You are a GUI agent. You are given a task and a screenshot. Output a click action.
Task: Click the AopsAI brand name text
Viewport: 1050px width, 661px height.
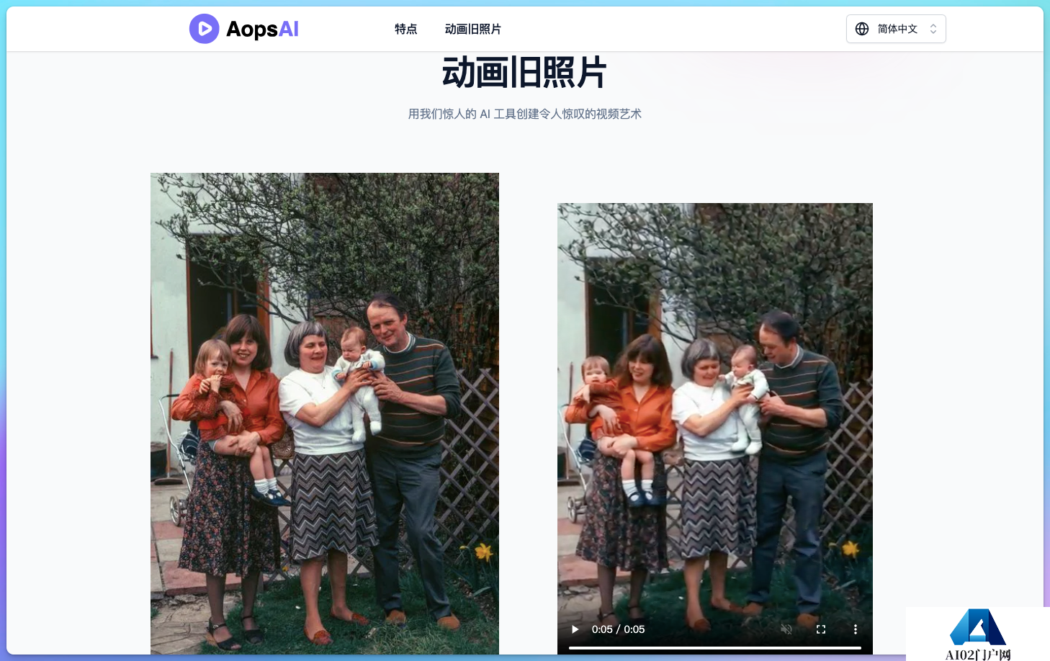click(x=263, y=29)
